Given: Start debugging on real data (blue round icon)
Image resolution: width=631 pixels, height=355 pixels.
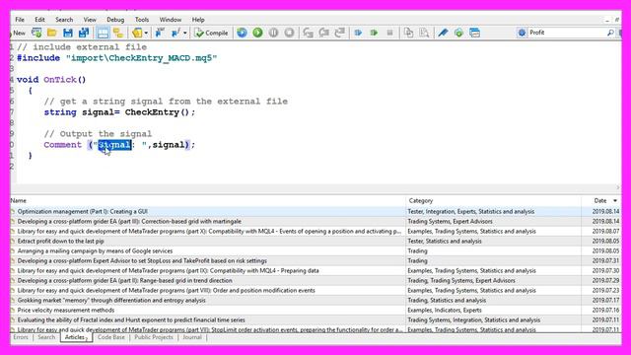Looking at the screenshot, I should point(242,33).
